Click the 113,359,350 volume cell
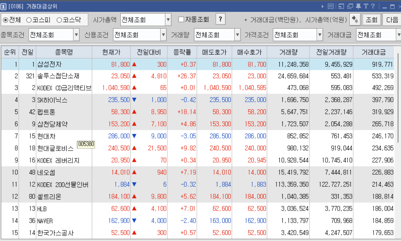The width and height of the screenshot is (401, 241). tap(292, 184)
